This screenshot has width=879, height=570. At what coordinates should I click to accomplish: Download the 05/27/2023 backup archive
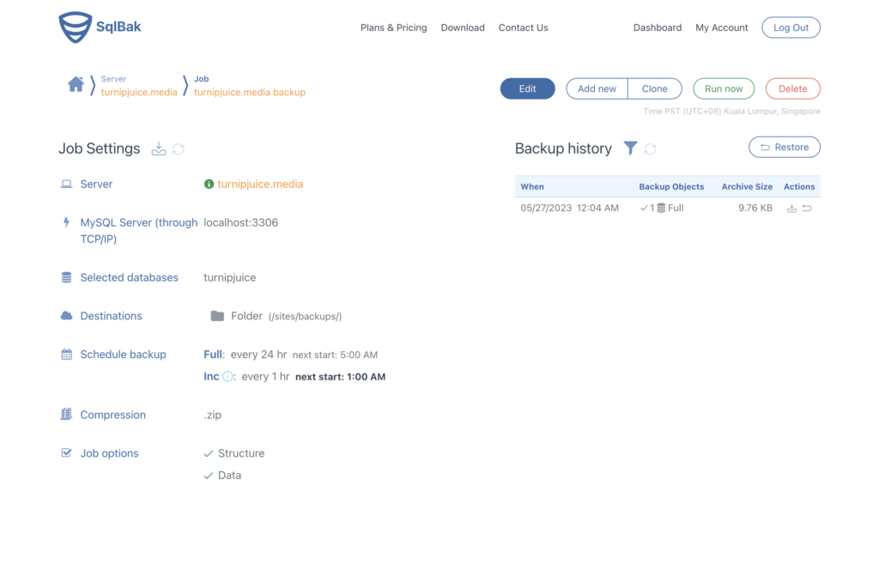click(x=792, y=208)
